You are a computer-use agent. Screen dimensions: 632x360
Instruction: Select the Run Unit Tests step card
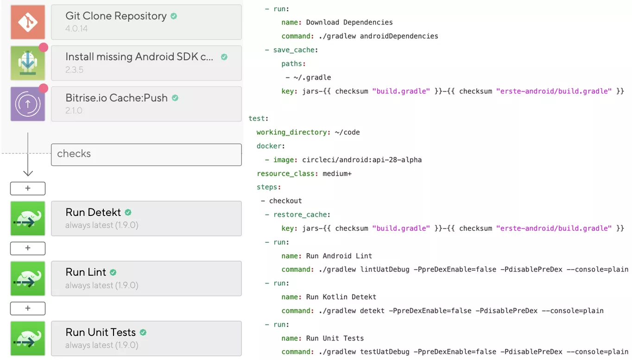tap(146, 338)
